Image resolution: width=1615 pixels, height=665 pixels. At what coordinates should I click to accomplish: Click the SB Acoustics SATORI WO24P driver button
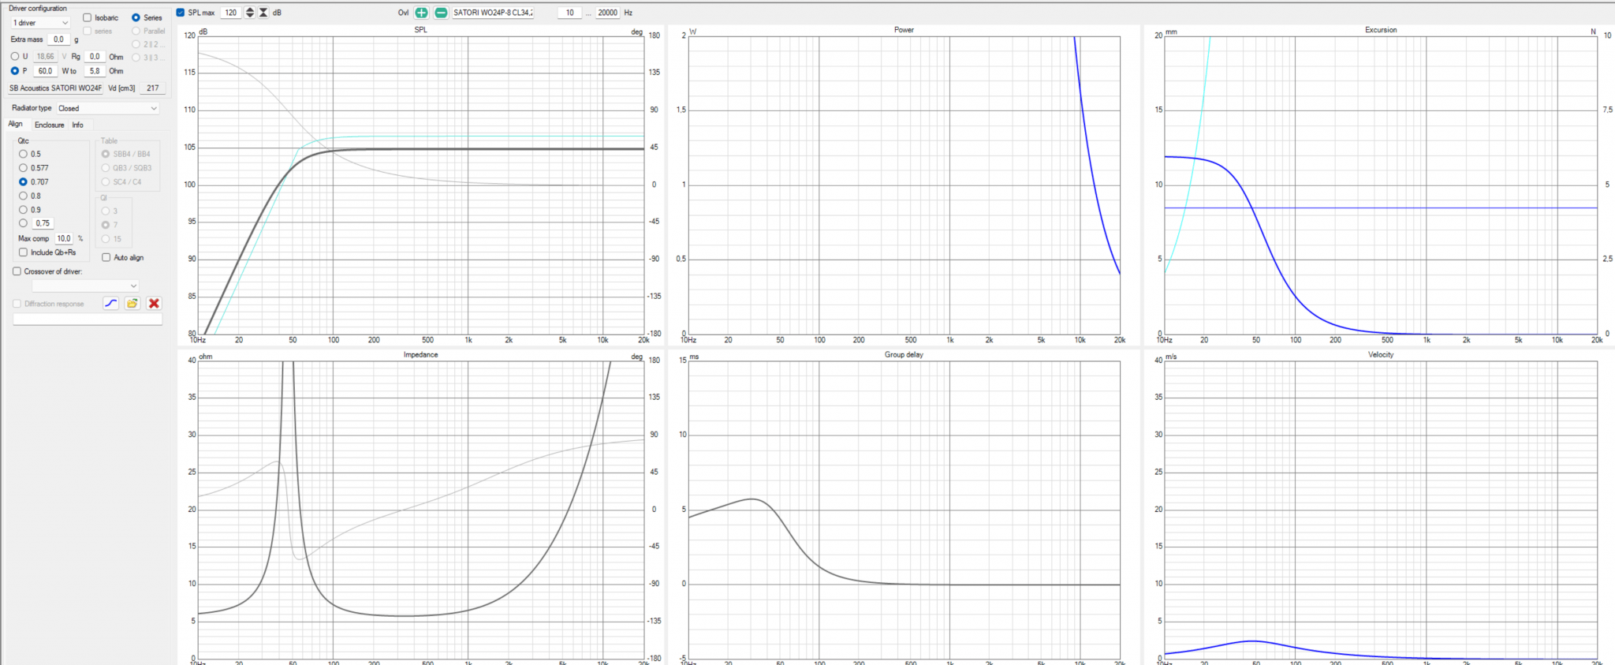click(55, 88)
